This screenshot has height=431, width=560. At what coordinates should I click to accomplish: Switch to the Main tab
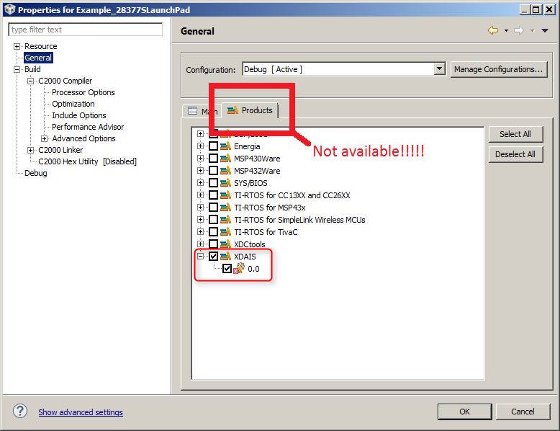(202, 111)
